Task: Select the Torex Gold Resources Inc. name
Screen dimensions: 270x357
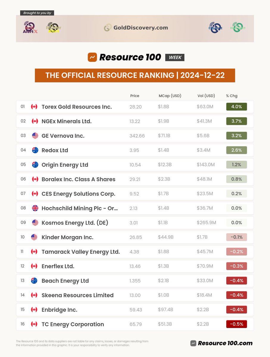Action: [x=77, y=107]
